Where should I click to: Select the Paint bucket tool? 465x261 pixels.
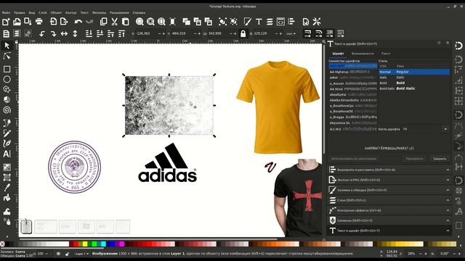(x=7, y=198)
